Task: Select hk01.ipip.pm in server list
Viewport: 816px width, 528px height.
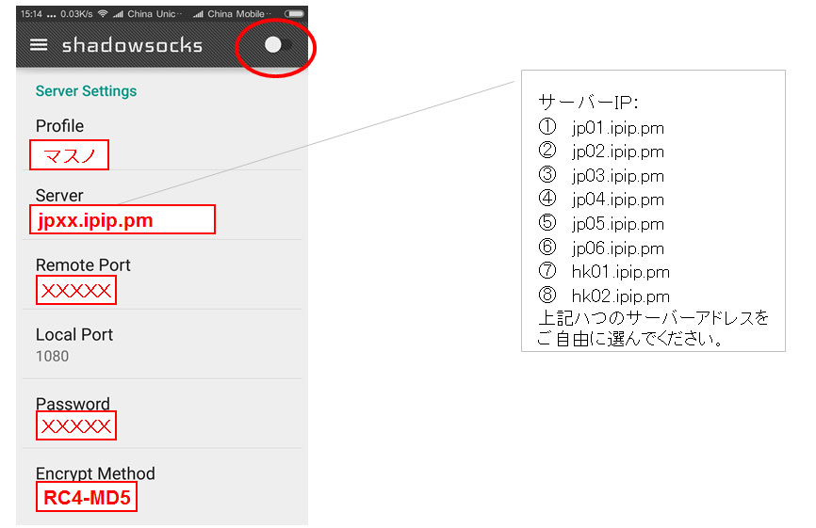Action: point(620,272)
